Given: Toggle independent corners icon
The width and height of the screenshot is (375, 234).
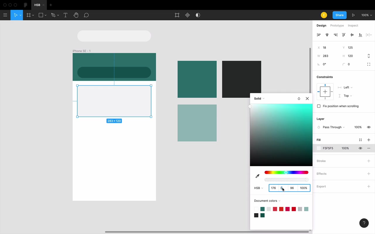Looking at the screenshot, I should 369,64.
